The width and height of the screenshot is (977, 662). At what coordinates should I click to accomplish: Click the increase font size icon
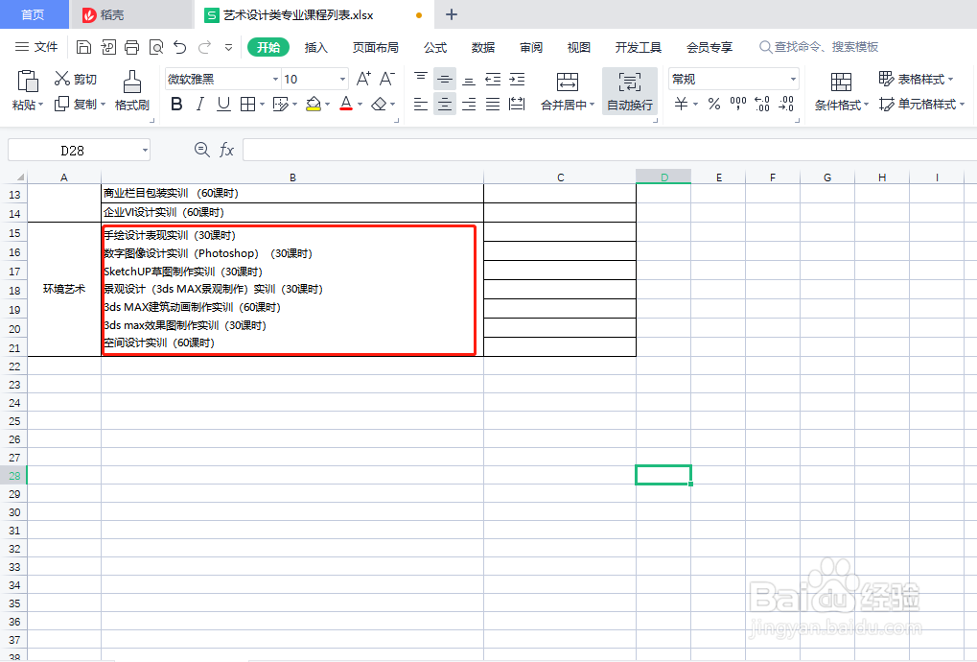362,79
